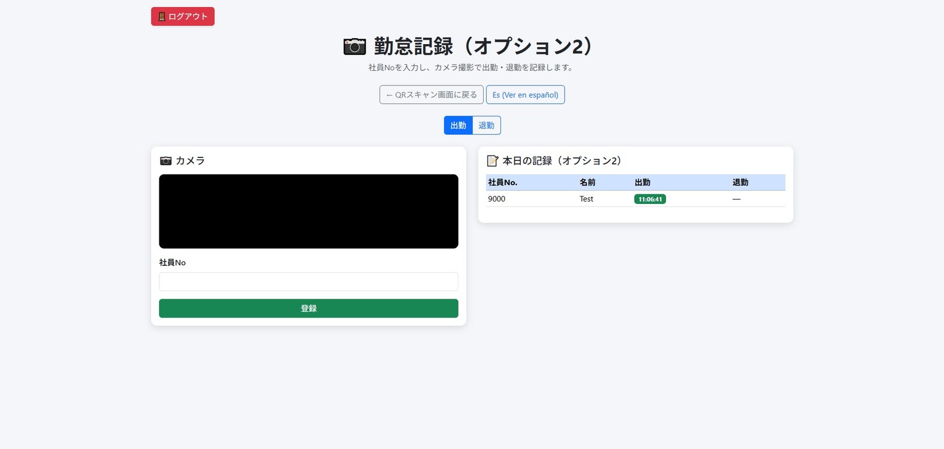Screen dimensions: 944x449
Task: Switch language with Es (Ver en español)
Action: 525,95
